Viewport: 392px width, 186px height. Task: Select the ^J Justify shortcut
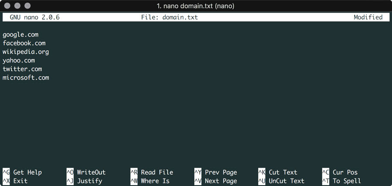(84, 181)
